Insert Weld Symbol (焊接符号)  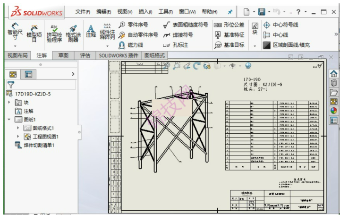click(178, 35)
